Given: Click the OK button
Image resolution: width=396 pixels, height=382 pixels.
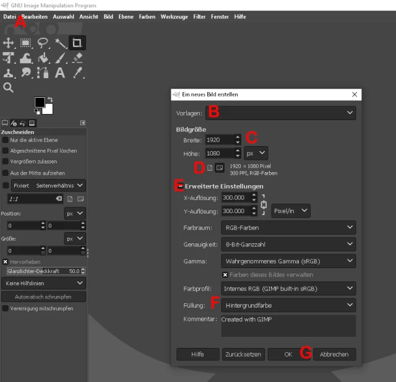Looking at the screenshot, I should pos(288,354).
